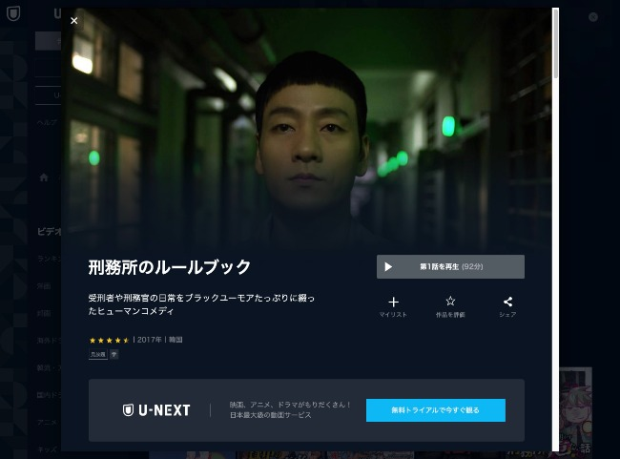620x459 pixels.
Task: Play episode 1 with the 第1話を再生 button
Action: 450,266
